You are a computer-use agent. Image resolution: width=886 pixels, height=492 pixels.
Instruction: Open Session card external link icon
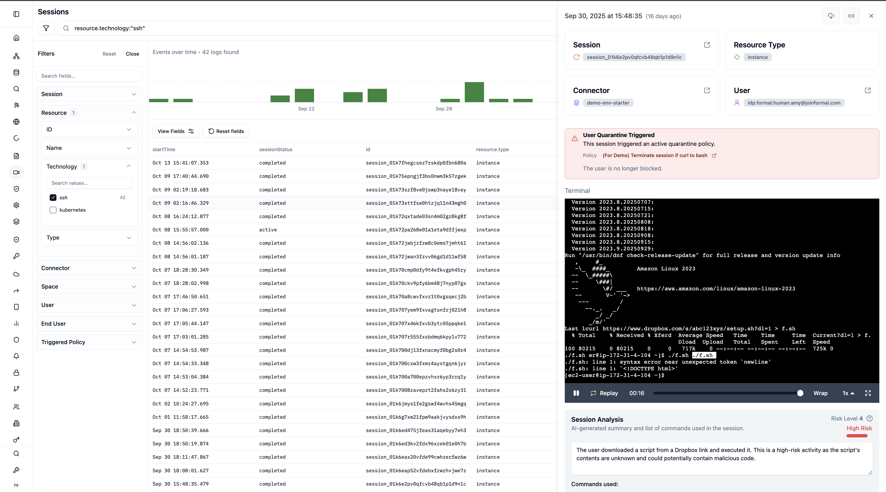pos(707,45)
